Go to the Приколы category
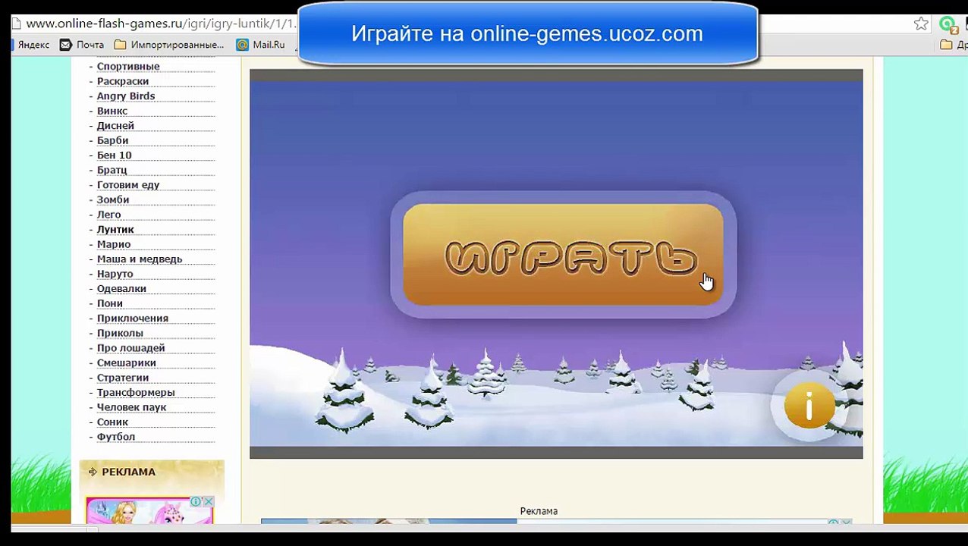The width and height of the screenshot is (968, 546). point(120,333)
